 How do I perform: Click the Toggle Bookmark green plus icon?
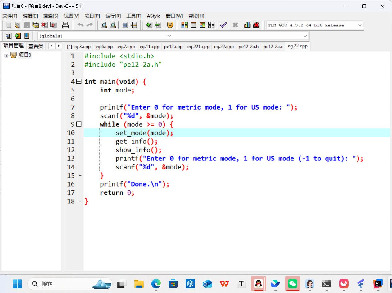18,36
